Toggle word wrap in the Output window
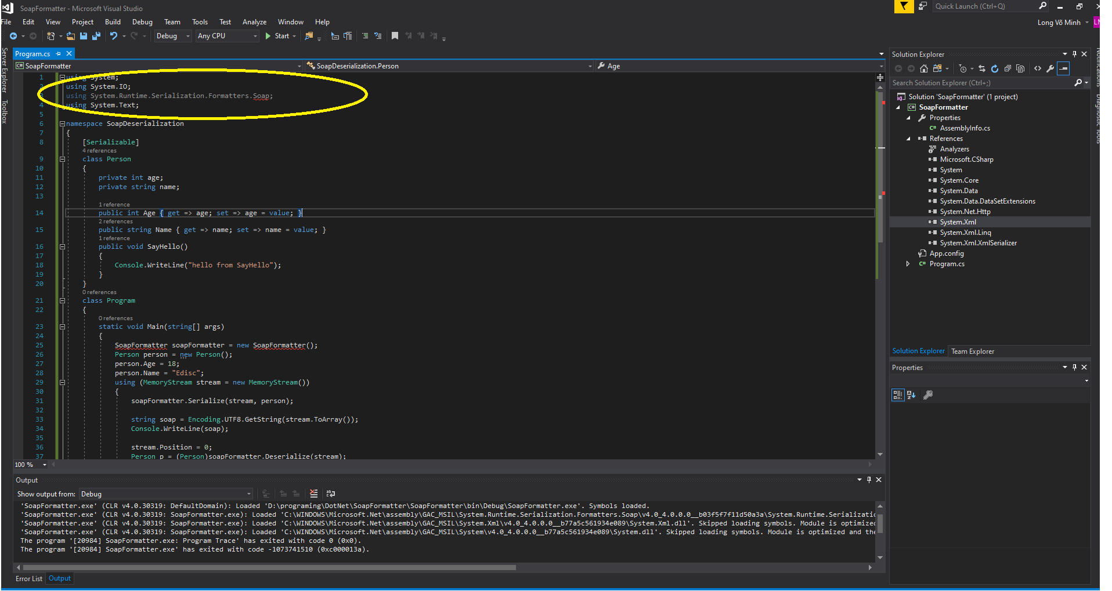 [x=331, y=494]
